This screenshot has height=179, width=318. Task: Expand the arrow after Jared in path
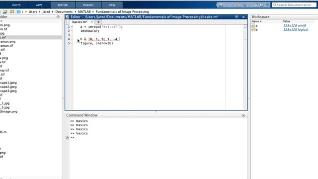[x=53, y=12]
